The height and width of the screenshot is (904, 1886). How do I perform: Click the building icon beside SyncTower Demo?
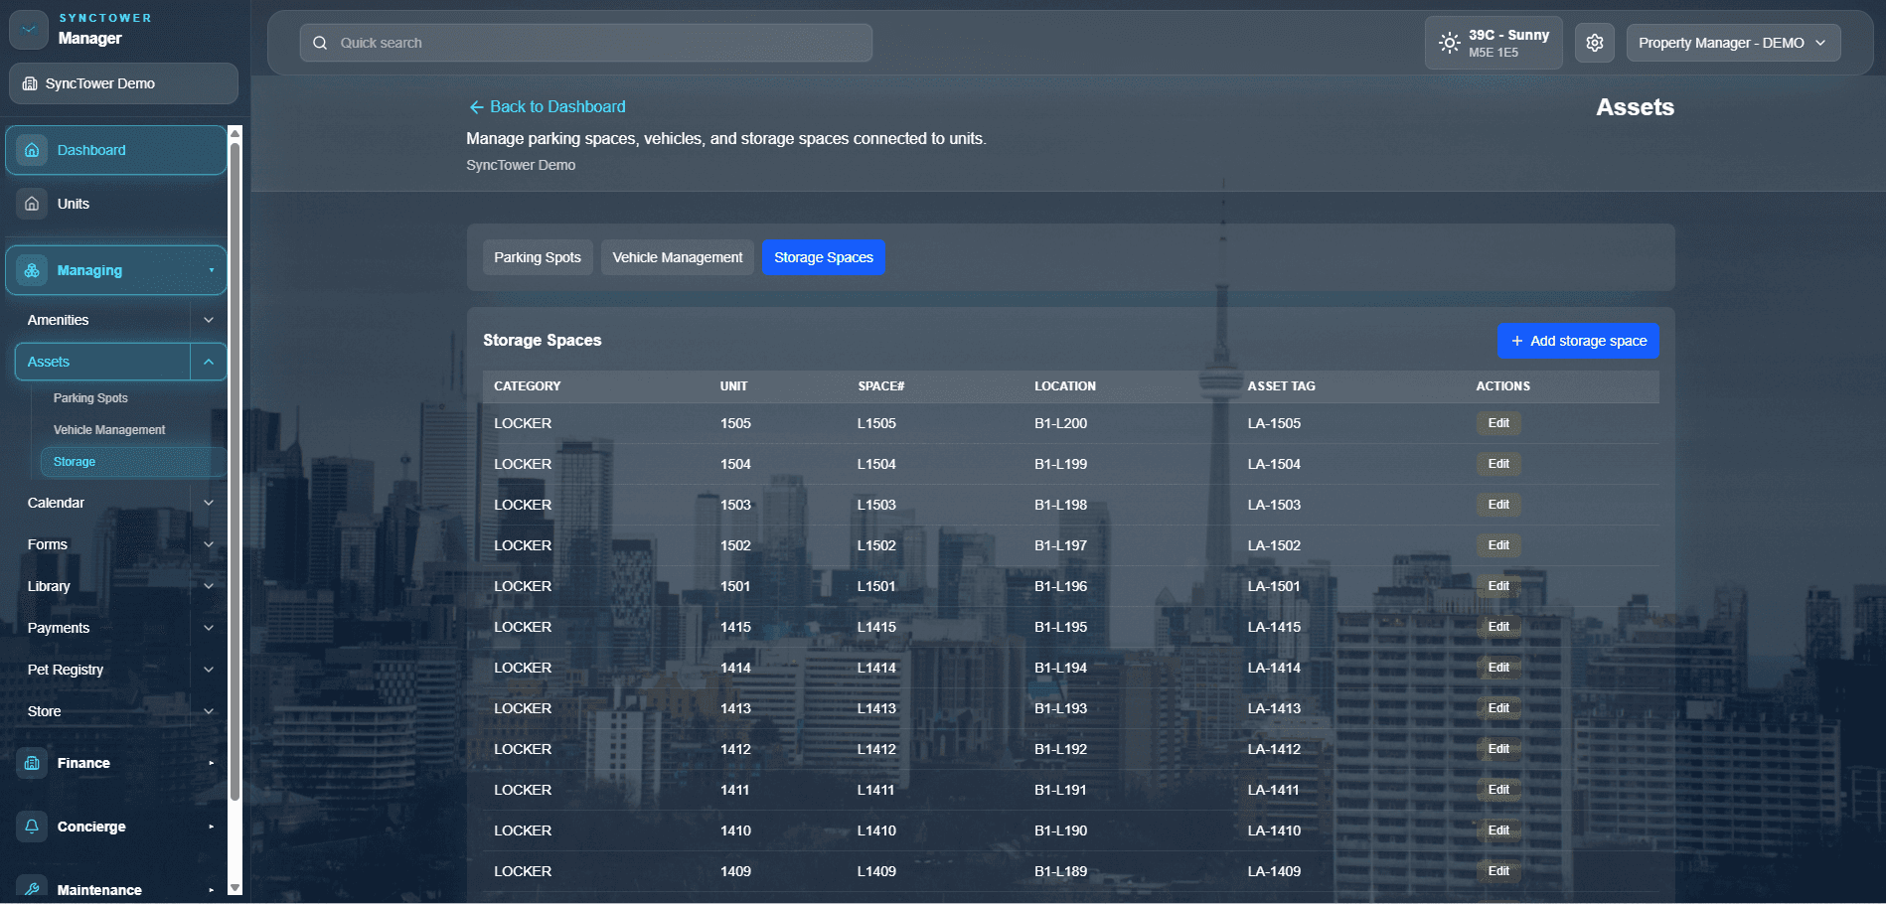30,83
